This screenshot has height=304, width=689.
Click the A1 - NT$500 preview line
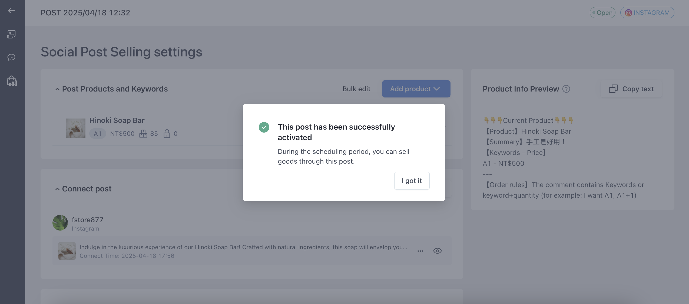[x=504, y=163]
